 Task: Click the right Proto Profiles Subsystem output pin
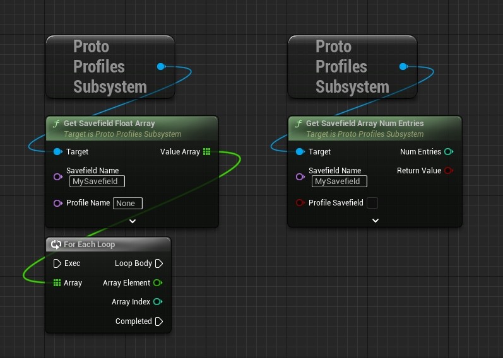pyautogui.click(x=403, y=66)
